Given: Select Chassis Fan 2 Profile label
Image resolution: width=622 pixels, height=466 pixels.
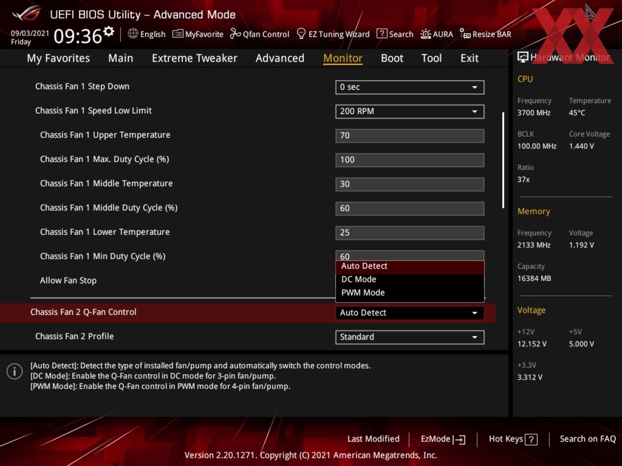Looking at the screenshot, I should tap(75, 336).
